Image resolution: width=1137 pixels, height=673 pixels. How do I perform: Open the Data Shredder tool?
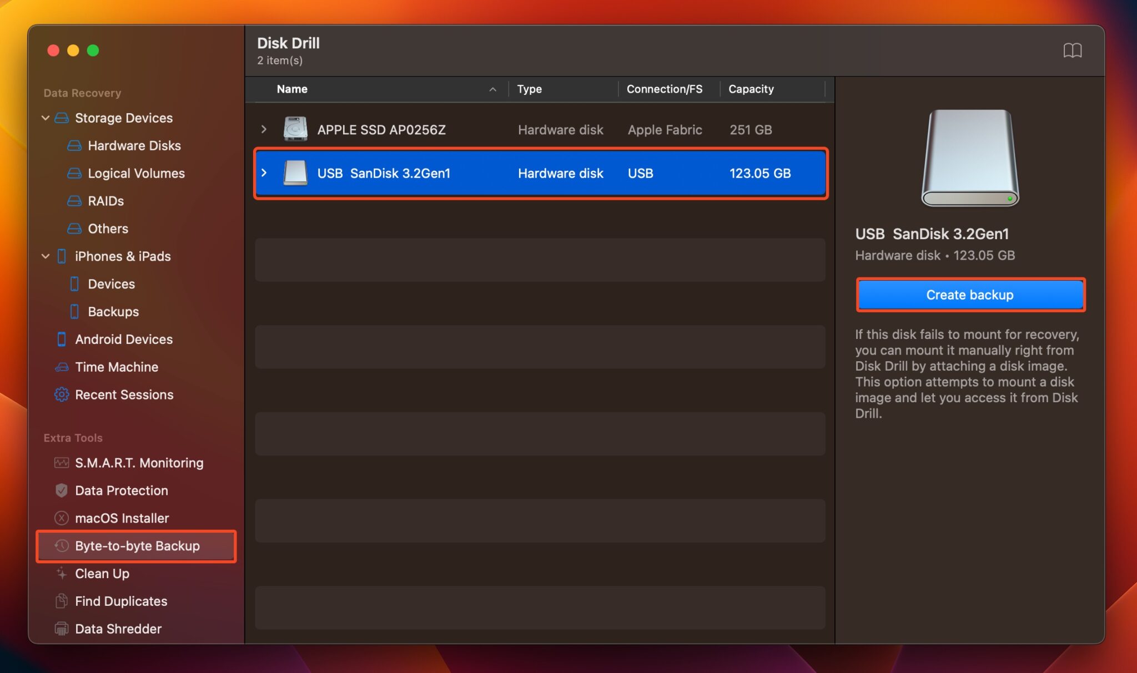(x=117, y=628)
